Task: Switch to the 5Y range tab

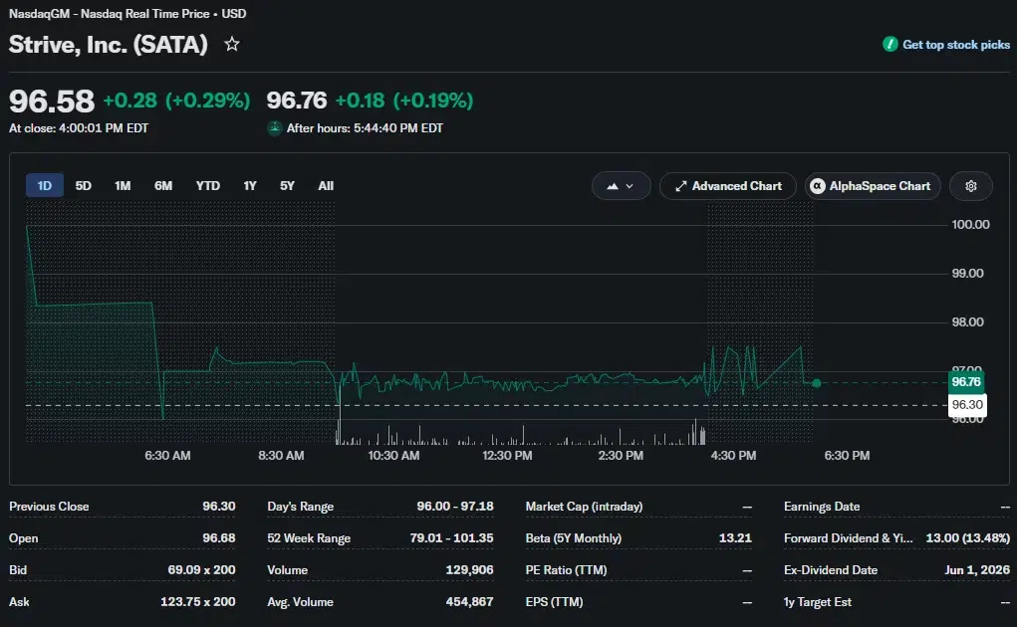Action: point(287,186)
